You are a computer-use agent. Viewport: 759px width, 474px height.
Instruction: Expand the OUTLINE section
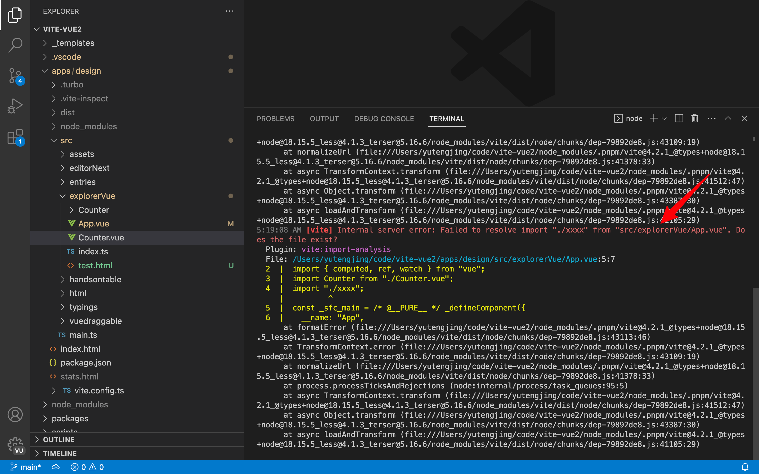coord(59,440)
